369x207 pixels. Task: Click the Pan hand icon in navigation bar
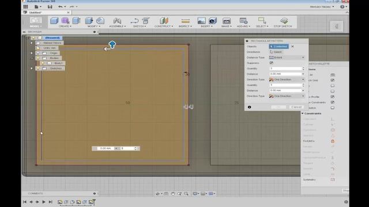[x=173, y=194]
